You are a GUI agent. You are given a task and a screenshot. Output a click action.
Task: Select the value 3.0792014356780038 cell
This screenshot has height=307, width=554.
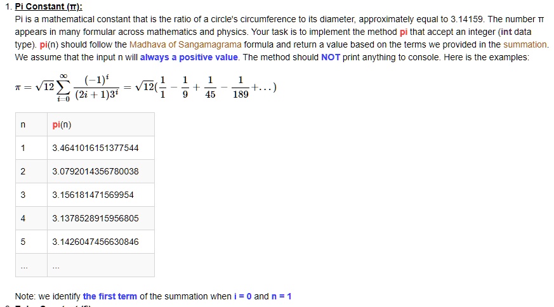(x=101, y=171)
